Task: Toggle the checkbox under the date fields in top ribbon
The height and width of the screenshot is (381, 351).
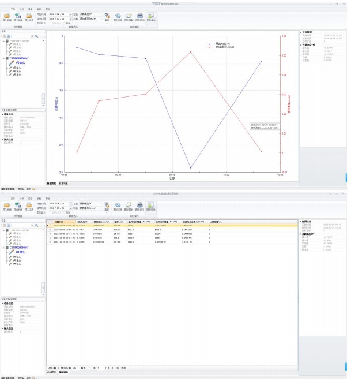Action: [x=64, y=23]
